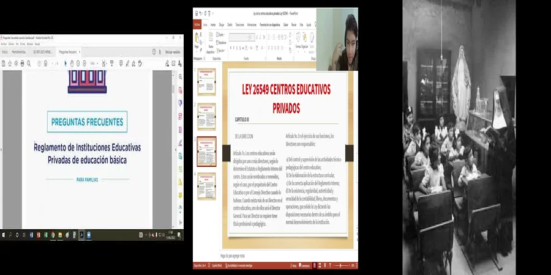The width and height of the screenshot is (551, 275).
Task: Open the search magnifier in Acrobat toolbar
Action: [x=29, y=64]
